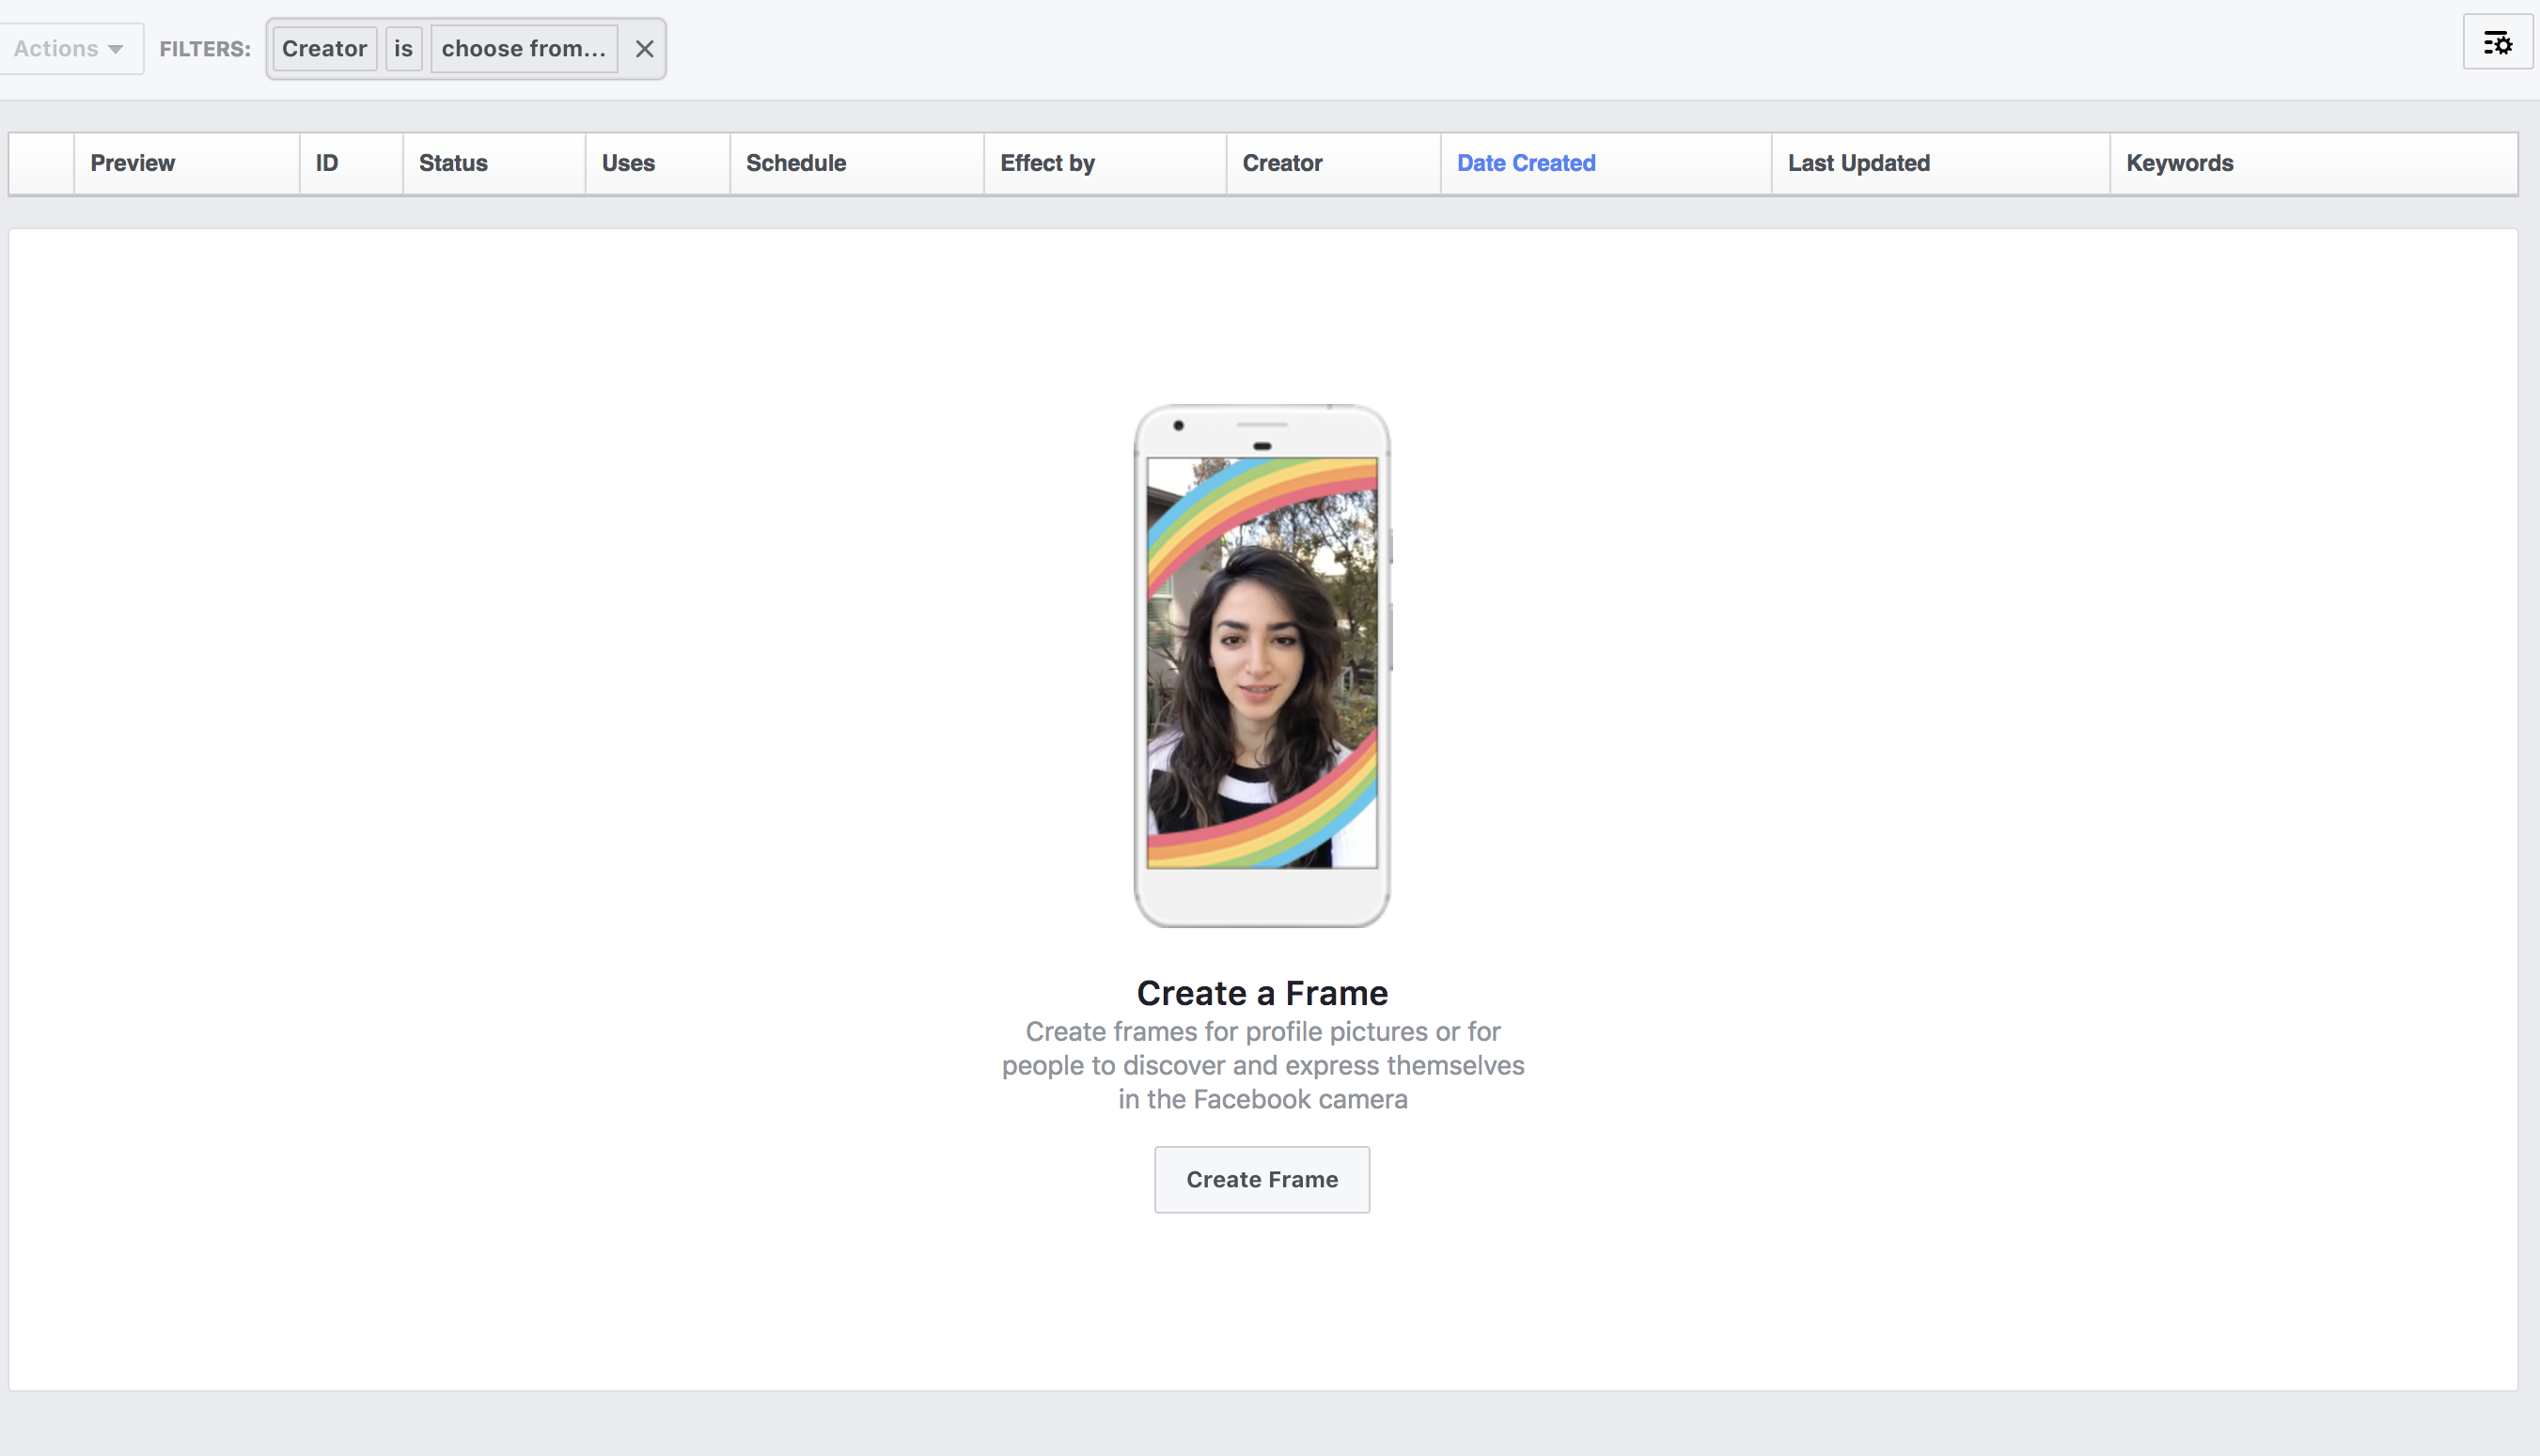2540x1456 pixels.
Task: Click the Creator filter token
Action: point(324,48)
